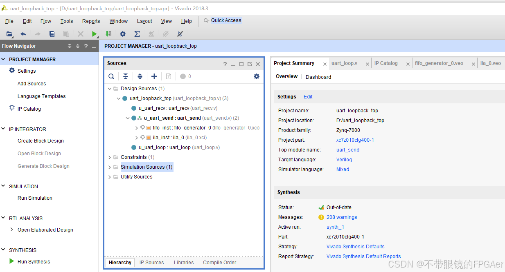Expand Utility Sources folder
The width and height of the screenshot is (505, 272).
[x=110, y=177]
